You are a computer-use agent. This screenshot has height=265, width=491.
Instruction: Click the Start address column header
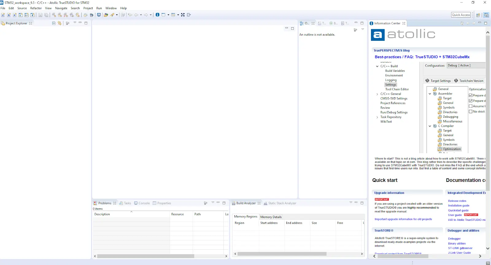tap(272, 223)
